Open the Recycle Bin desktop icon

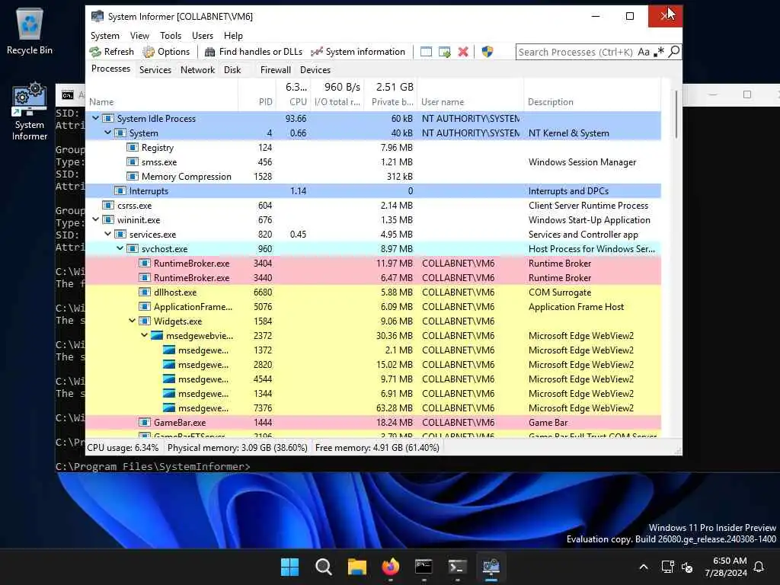click(x=30, y=30)
